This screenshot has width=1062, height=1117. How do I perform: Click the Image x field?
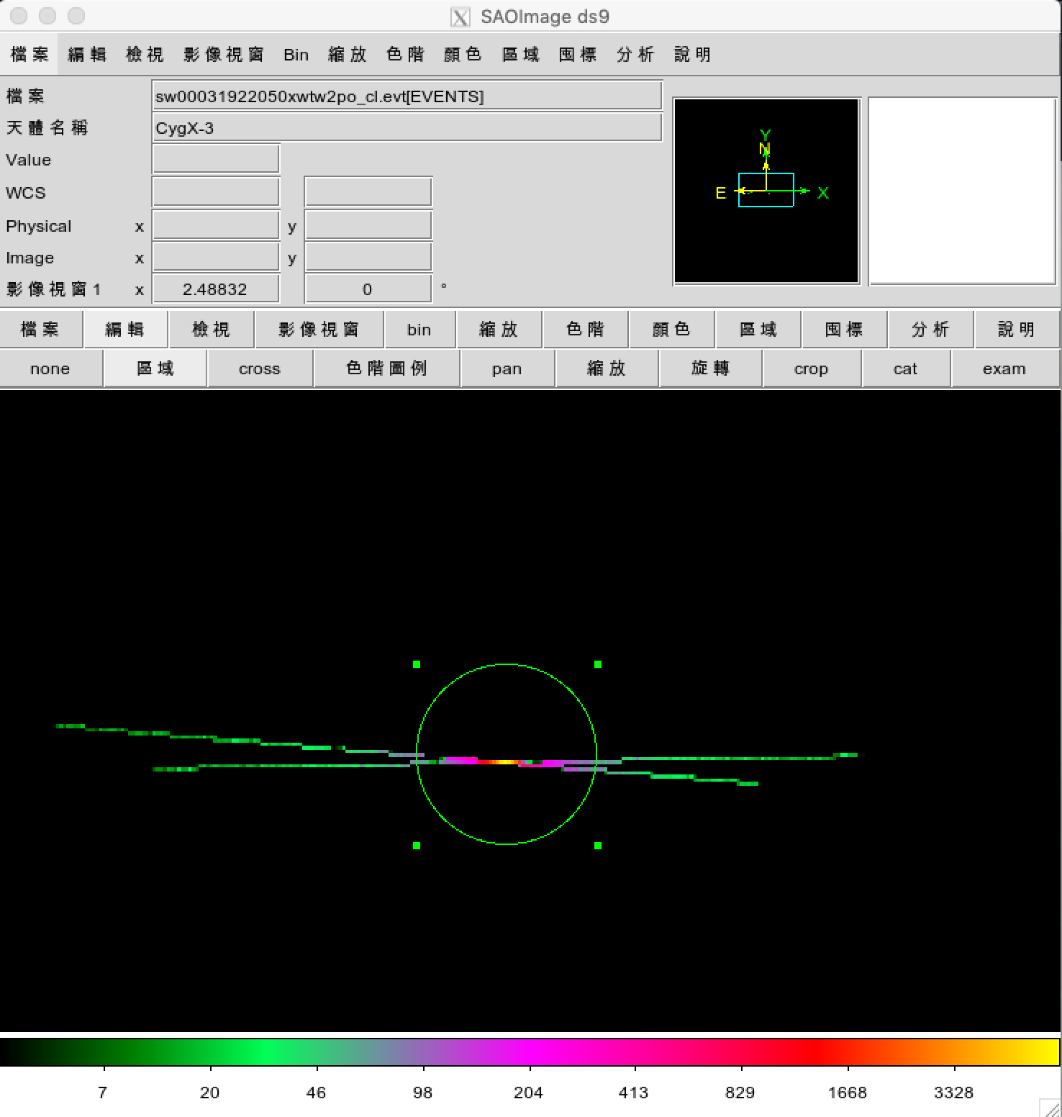pos(216,257)
